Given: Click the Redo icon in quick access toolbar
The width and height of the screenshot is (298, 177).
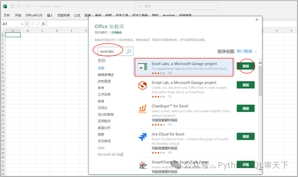Looking at the screenshot, I should (x=28, y=6).
